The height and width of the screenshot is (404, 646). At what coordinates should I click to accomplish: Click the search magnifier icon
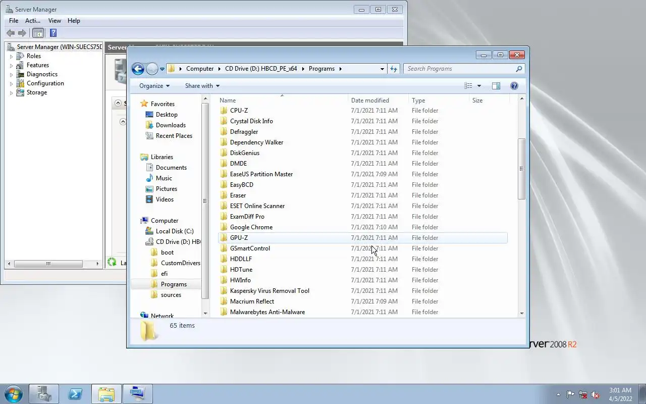[519, 69]
